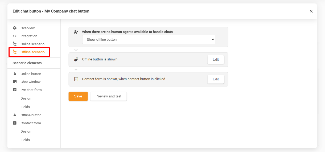The width and height of the screenshot is (325, 152).
Task: Click the Preview and test button
Action: (108, 96)
